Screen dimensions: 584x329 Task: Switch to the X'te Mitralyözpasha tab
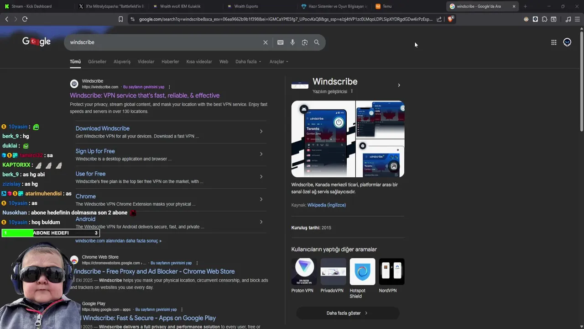(111, 6)
